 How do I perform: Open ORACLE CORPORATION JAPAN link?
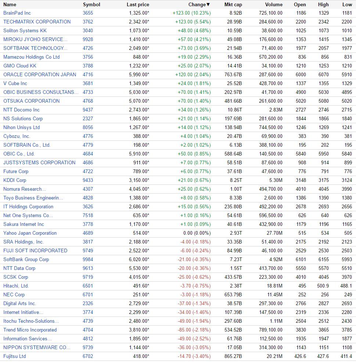point(40,74)
